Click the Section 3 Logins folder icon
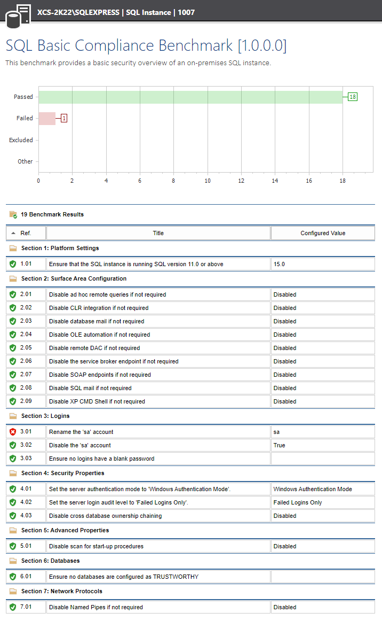The height and width of the screenshot is (621, 382). tap(13, 416)
